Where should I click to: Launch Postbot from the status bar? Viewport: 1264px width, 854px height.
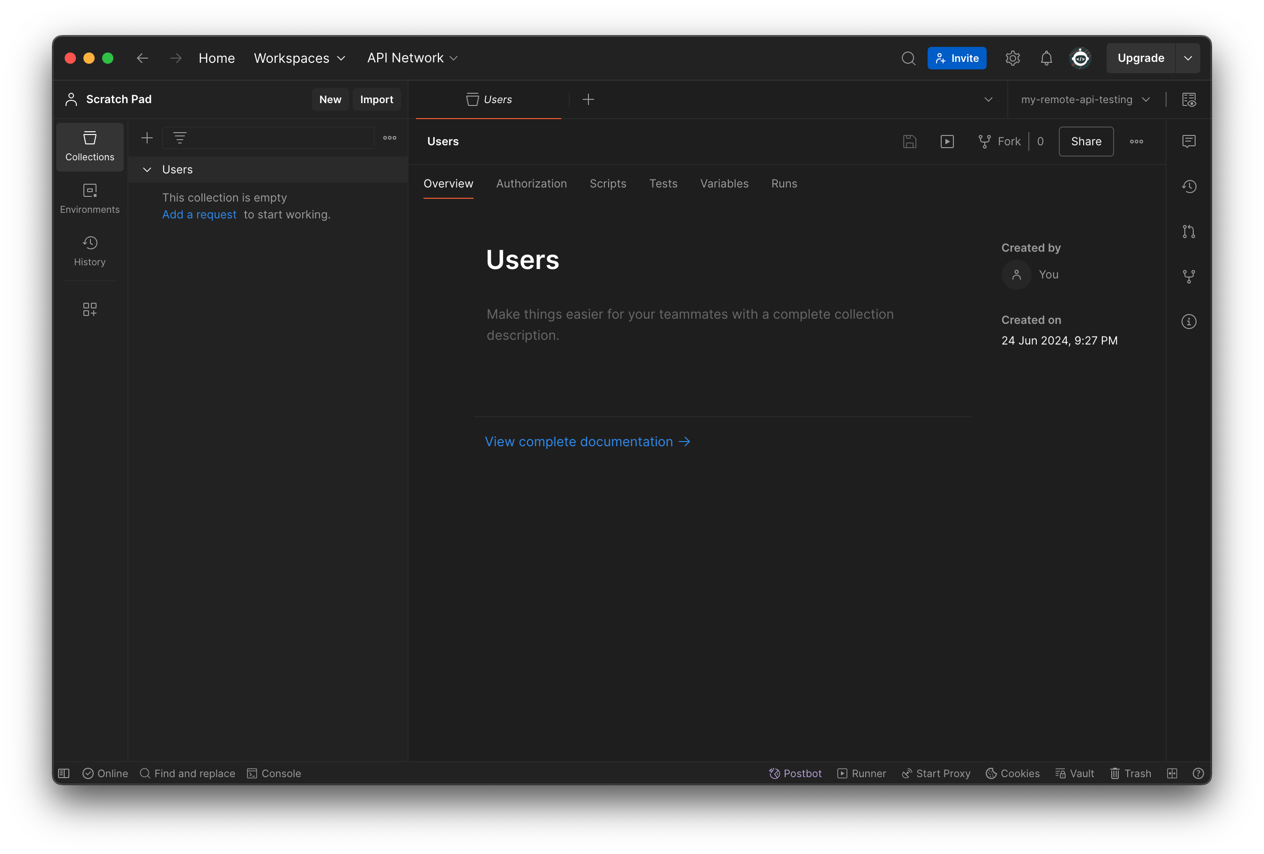[795, 773]
